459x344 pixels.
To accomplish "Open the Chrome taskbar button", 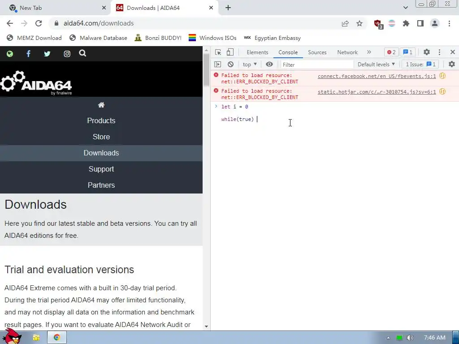I will point(57,338).
